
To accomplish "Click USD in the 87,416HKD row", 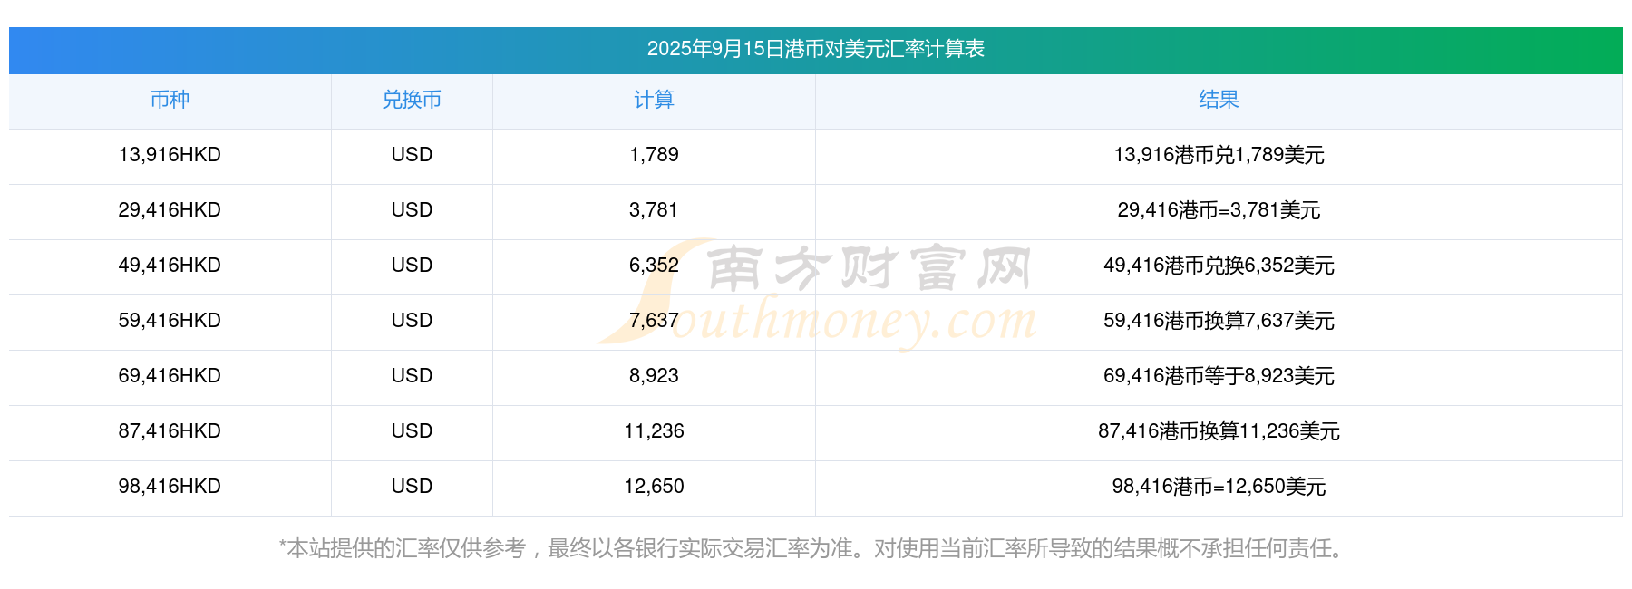I will tap(412, 431).
